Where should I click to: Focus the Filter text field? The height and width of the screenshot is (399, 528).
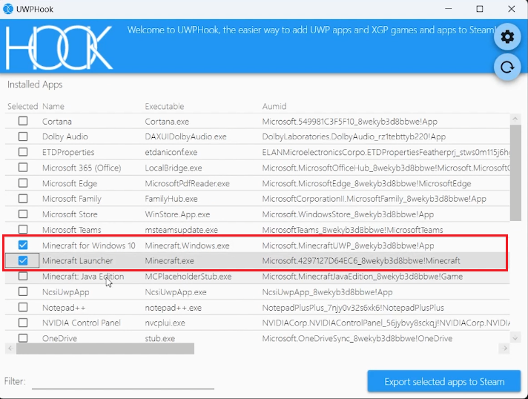tap(123, 381)
